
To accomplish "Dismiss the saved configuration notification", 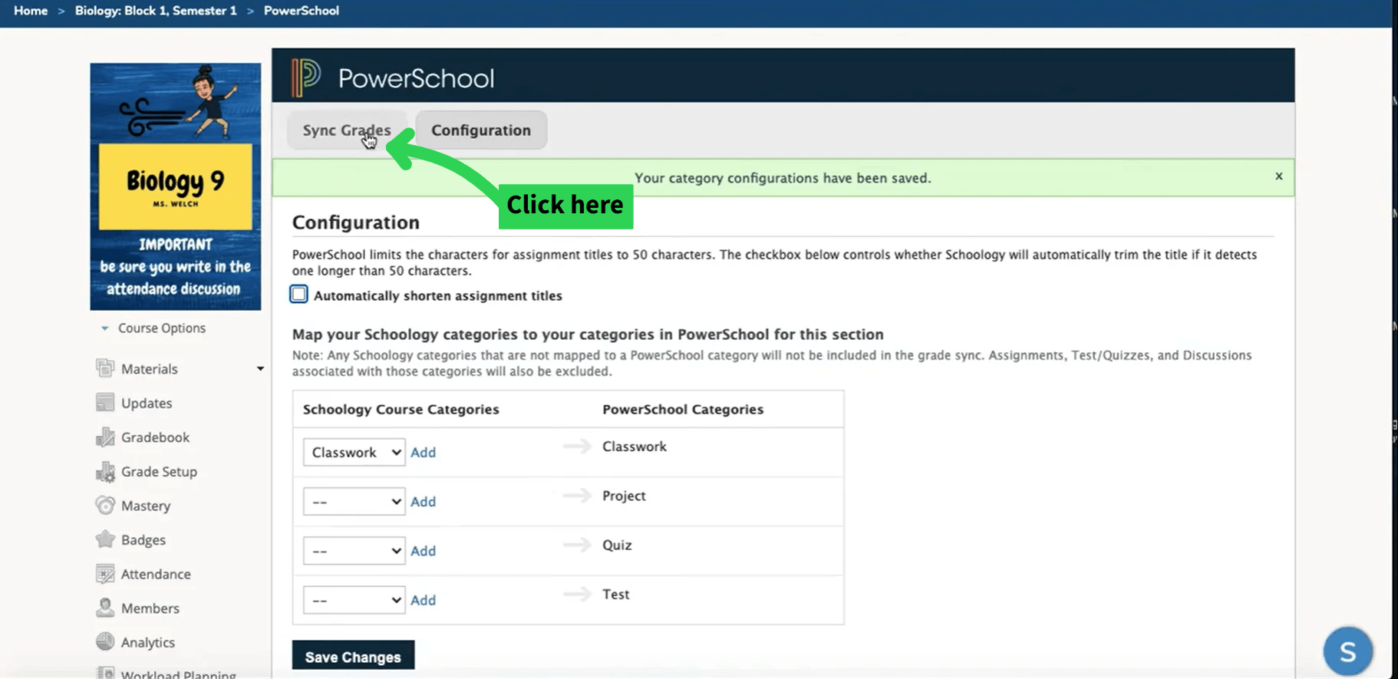I will (1279, 176).
